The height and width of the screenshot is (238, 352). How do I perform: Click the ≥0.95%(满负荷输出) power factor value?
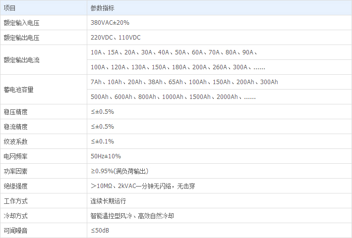click(119, 171)
